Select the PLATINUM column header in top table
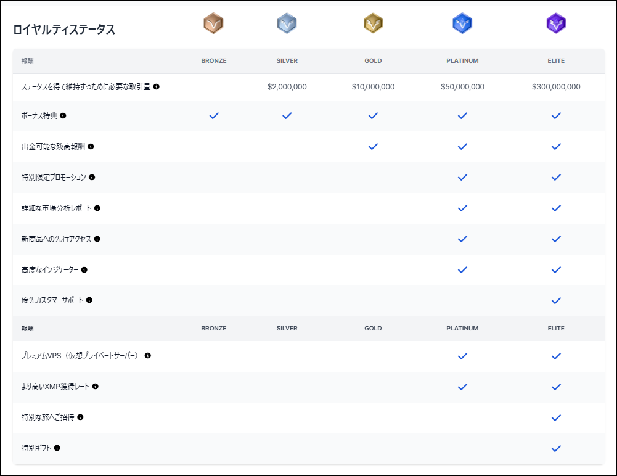Image resolution: width=617 pixels, height=476 pixels. [x=462, y=61]
